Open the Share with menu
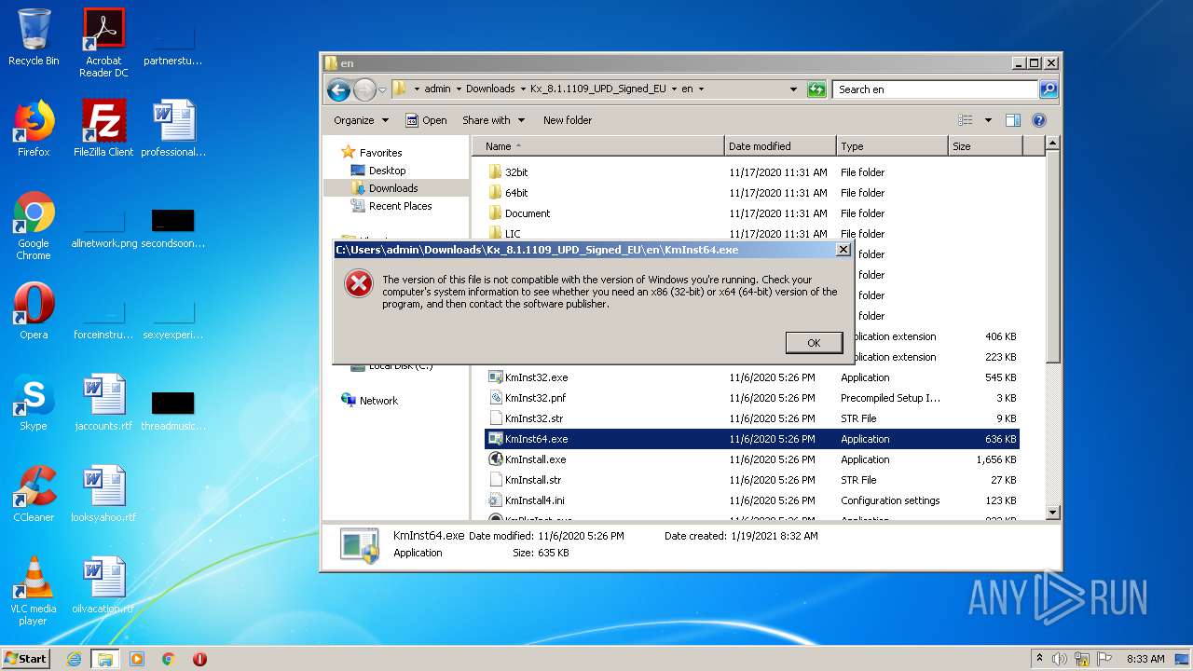This screenshot has width=1193, height=671. click(x=493, y=120)
